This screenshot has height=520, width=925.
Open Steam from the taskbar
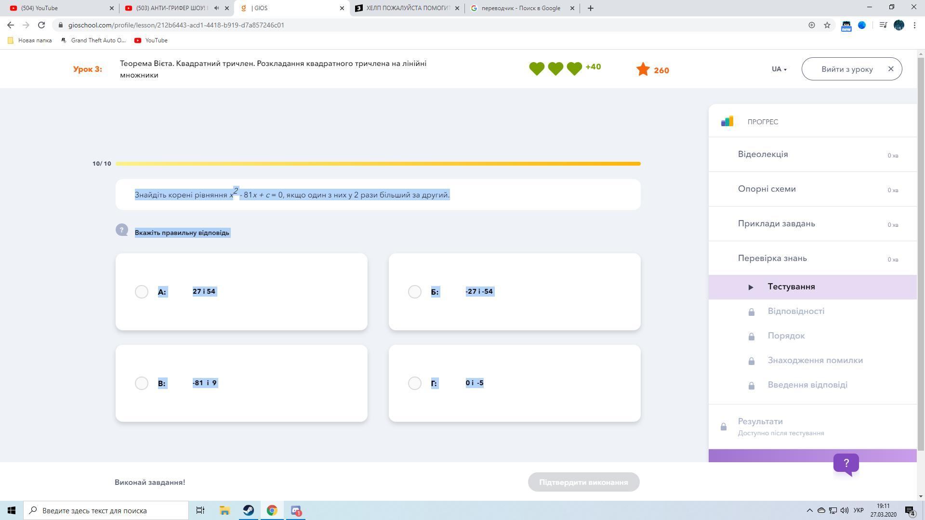pyautogui.click(x=249, y=510)
